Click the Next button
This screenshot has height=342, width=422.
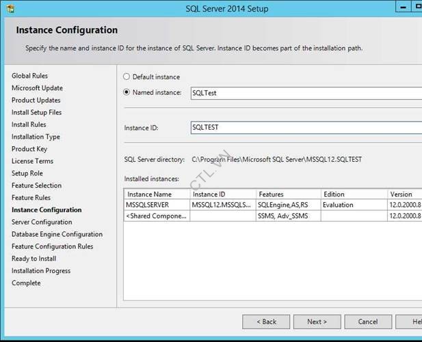pos(317,322)
